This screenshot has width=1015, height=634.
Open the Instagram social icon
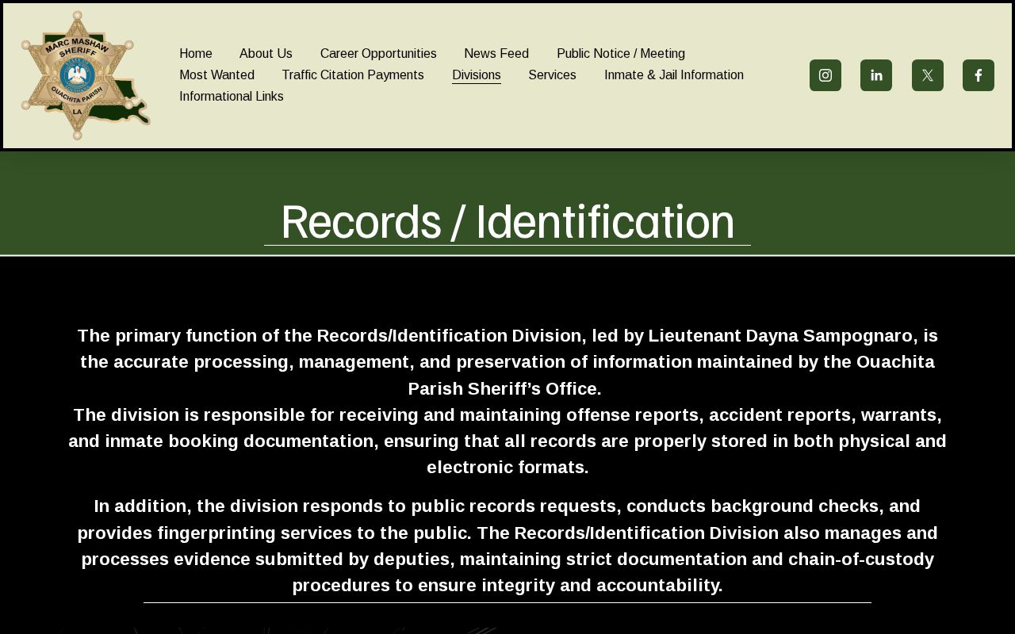click(825, 75)
